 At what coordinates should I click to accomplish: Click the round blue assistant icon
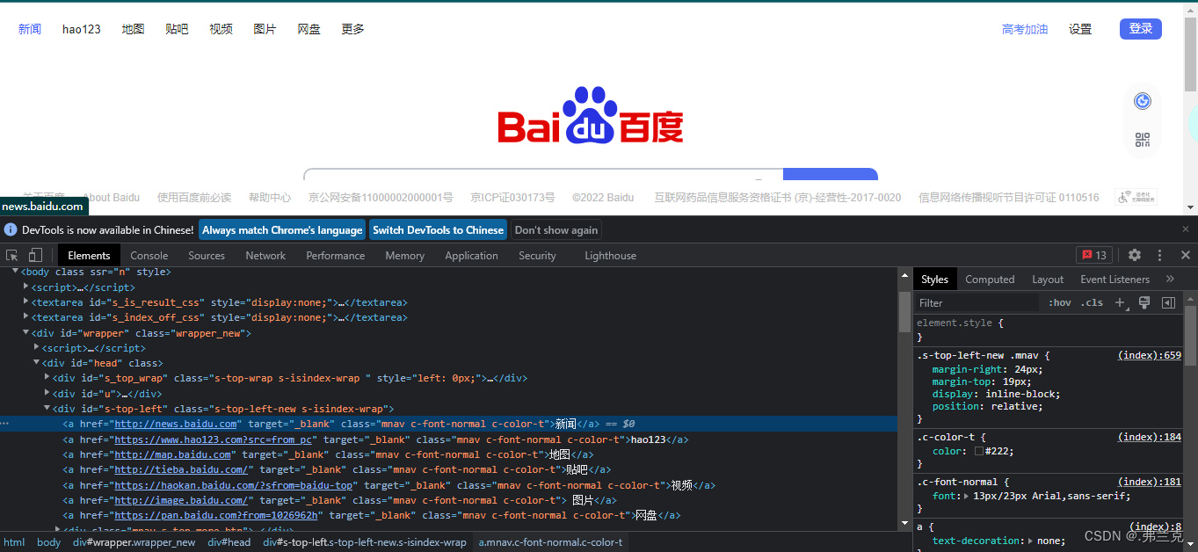[1143, 101]
